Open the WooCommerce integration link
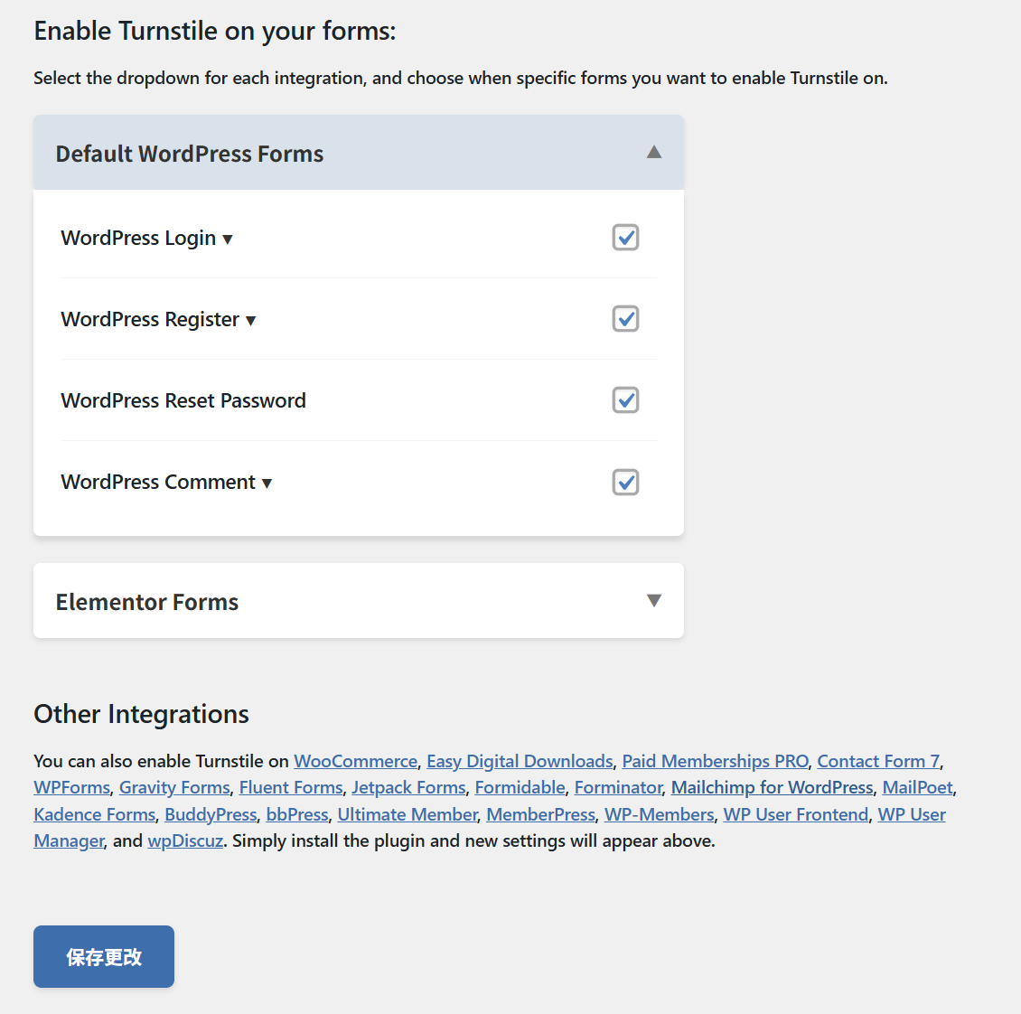Screen dimensions: 1021x1014 coord(355,761)
